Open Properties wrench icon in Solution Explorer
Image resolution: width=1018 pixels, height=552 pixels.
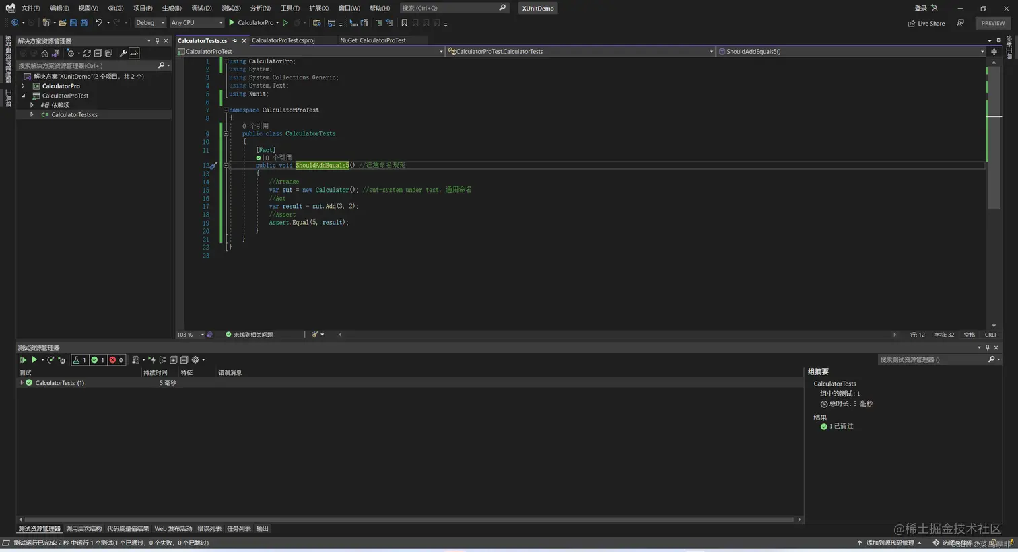click(x=123, y=53)
